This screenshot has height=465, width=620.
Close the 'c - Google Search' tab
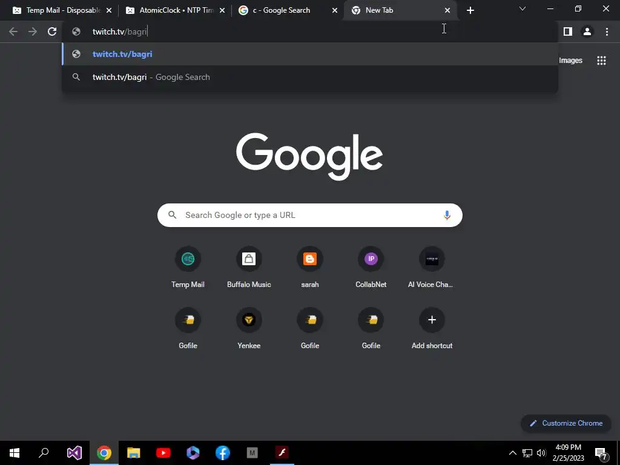pyautogui.click(x=335, y=11)
